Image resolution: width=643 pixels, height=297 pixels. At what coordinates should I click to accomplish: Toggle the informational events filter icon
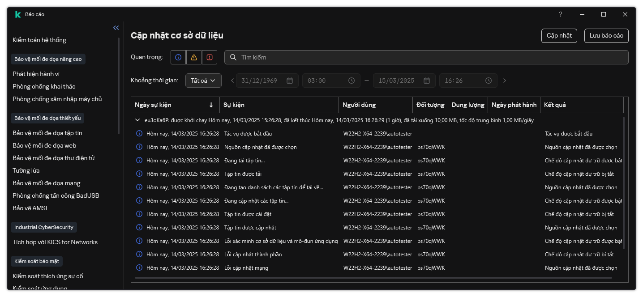click(178, 57)
